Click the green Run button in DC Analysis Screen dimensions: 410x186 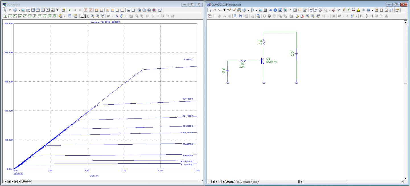(70, 10)
